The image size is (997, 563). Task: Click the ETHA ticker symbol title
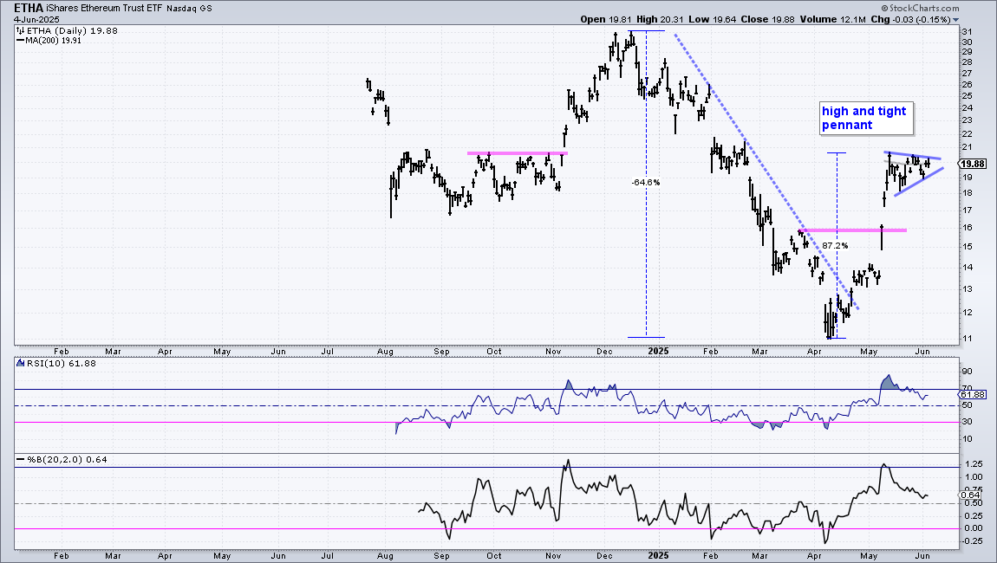[x=29, y=9]
